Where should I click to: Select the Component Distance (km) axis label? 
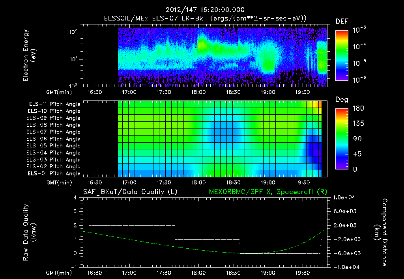pyautogui.click(x=381, y=232)
